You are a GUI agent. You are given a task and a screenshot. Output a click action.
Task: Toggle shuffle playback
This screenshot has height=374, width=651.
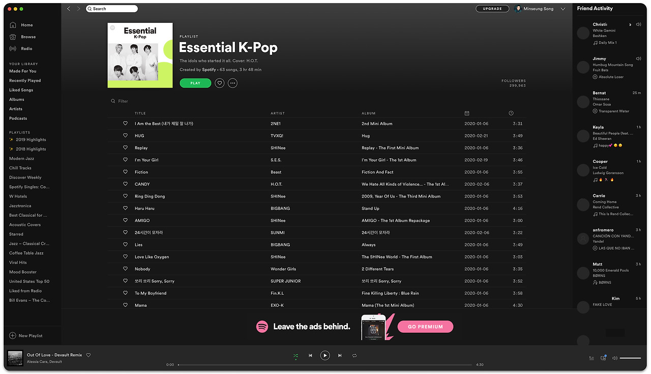[295, 356]
